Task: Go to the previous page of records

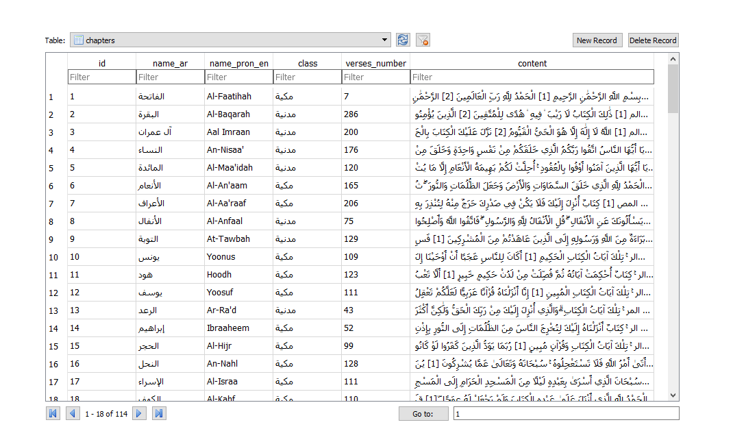Action: coord(73,413)
